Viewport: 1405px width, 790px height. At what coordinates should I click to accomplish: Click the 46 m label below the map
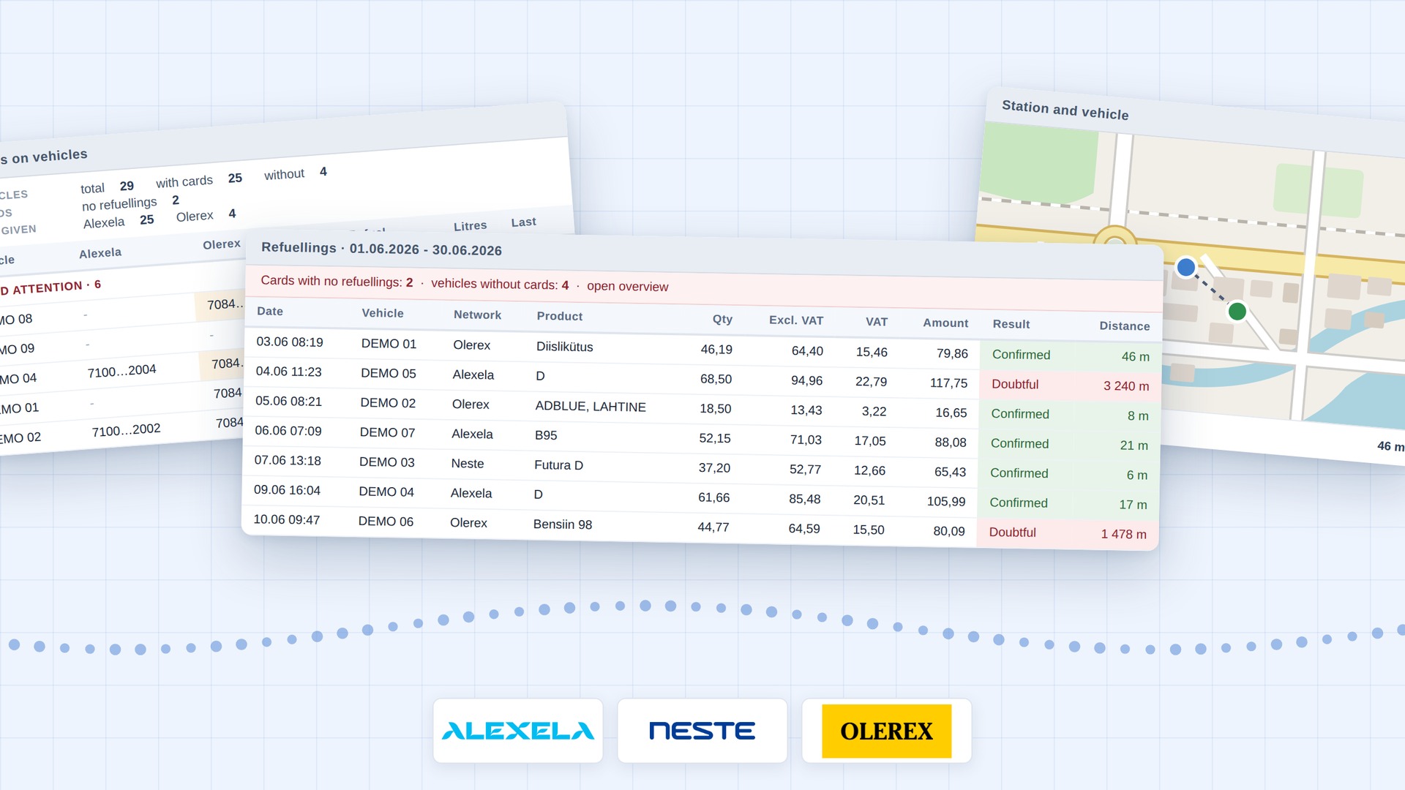click(1390, 446)
